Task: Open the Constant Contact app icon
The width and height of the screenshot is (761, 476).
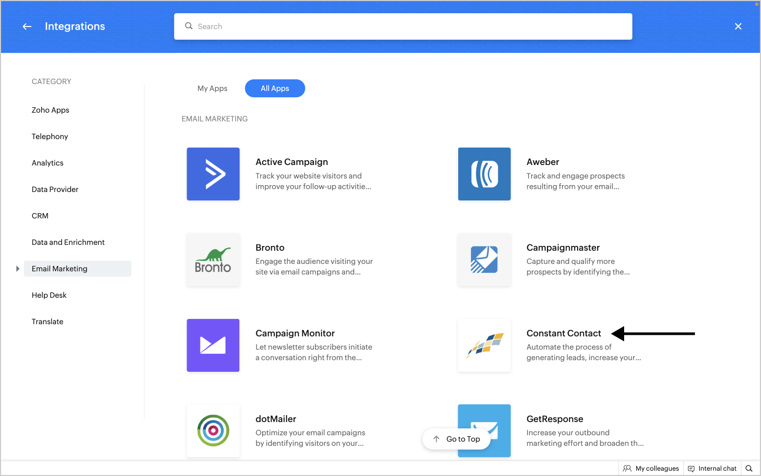Action: (484, 345)
